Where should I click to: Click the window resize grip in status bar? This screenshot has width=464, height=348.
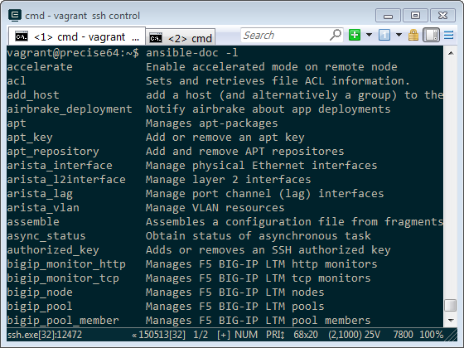pos(451,335)
